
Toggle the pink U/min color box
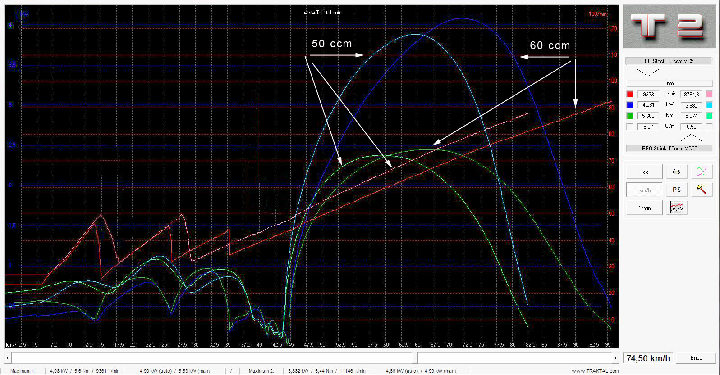pos(709,94)
